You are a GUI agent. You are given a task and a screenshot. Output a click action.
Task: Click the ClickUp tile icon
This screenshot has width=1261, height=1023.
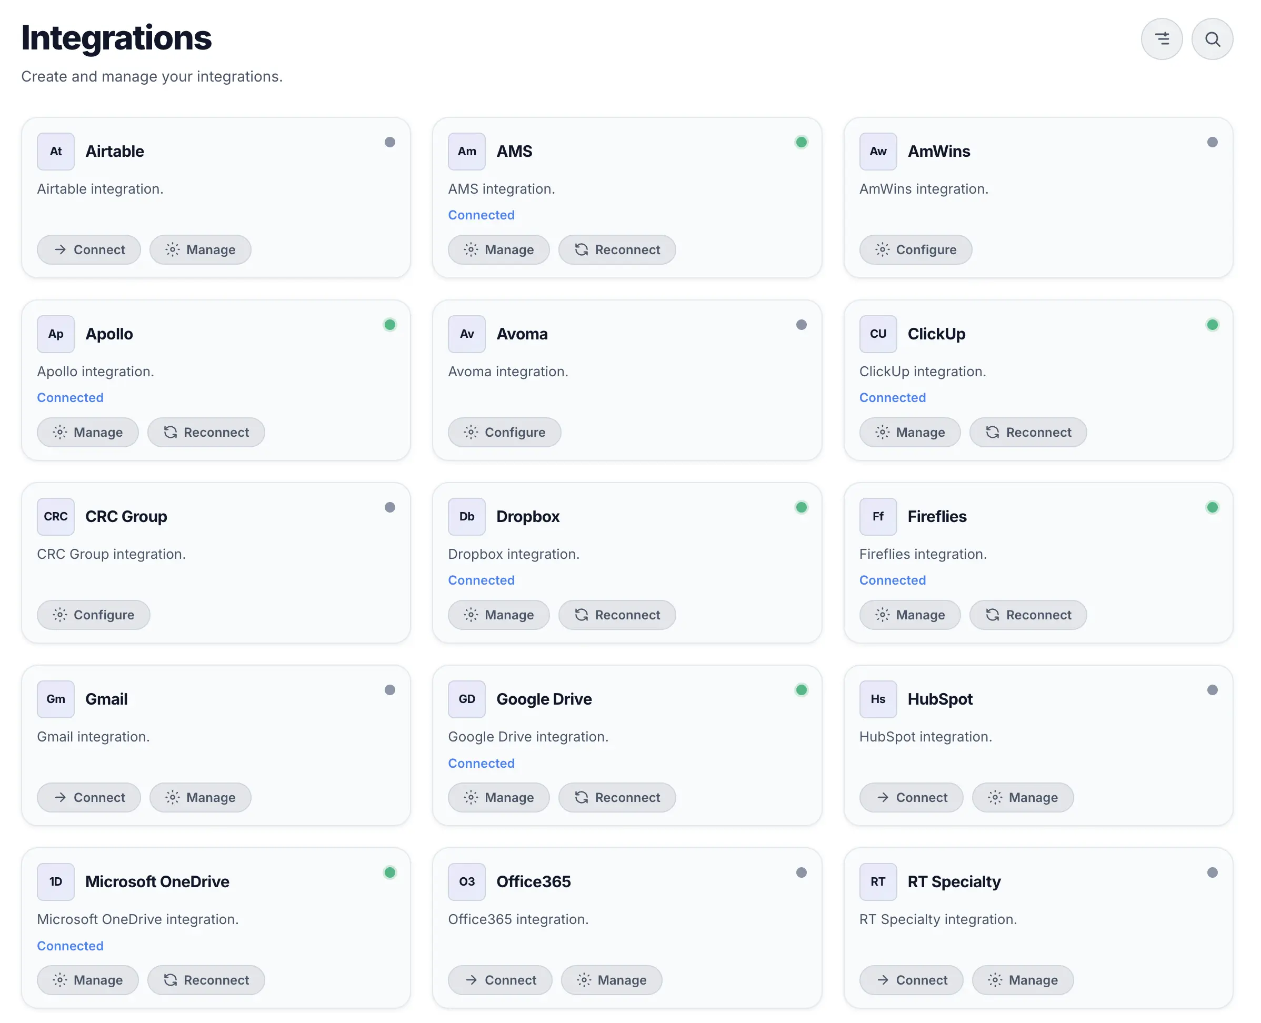coord(877,334)
